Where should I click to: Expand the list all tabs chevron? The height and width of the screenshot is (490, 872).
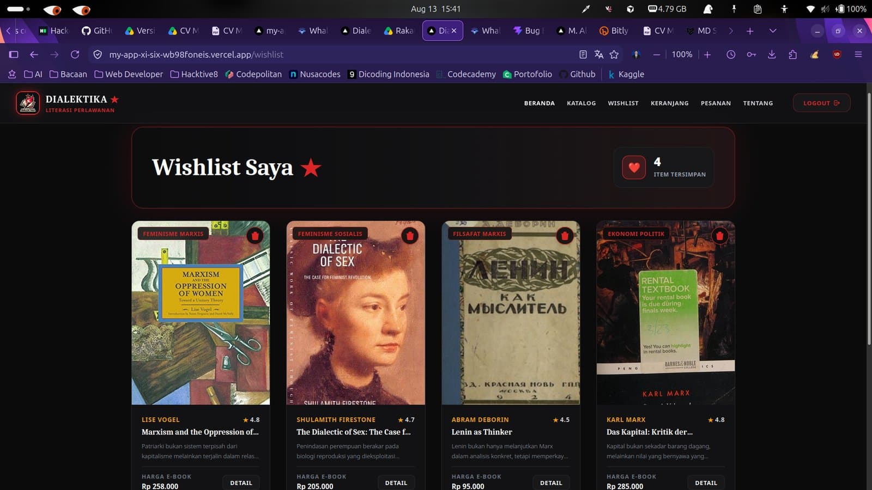pos(773,31)
